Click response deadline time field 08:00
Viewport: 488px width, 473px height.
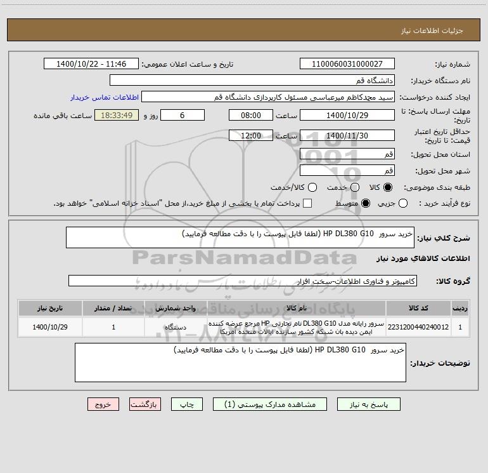coord(251,115)
